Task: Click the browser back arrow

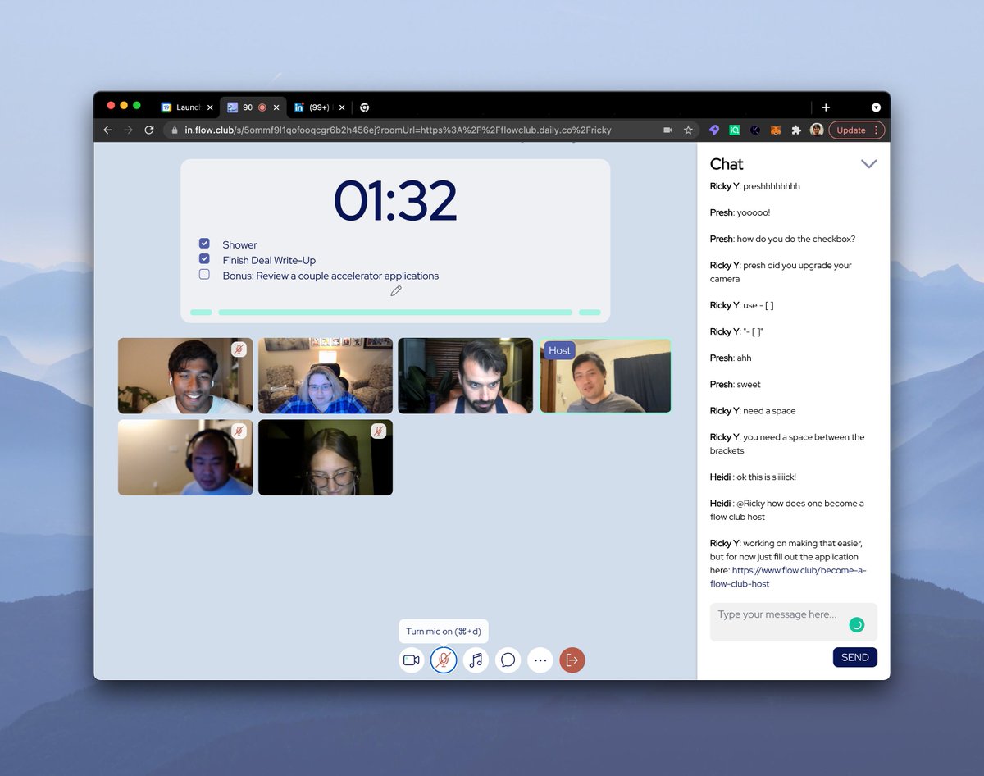Action: (x=107, y=130)
